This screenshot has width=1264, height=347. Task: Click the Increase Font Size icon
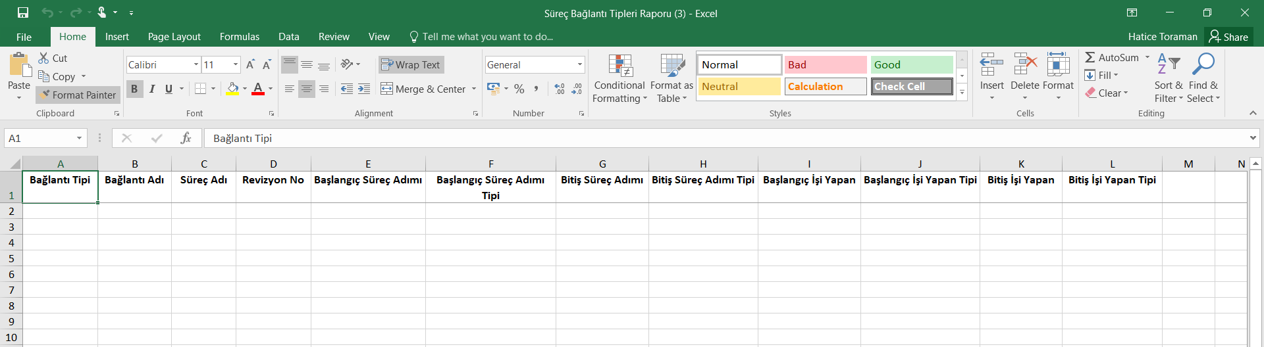[x=250, y=64]
